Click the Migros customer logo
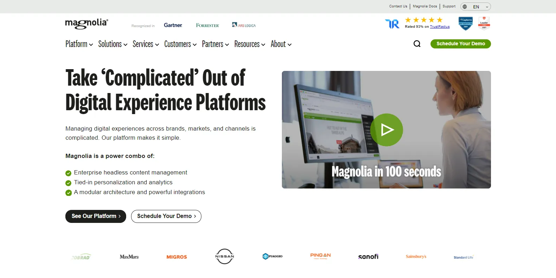Screen dimensions: 556x278 [x=177, y=257]
